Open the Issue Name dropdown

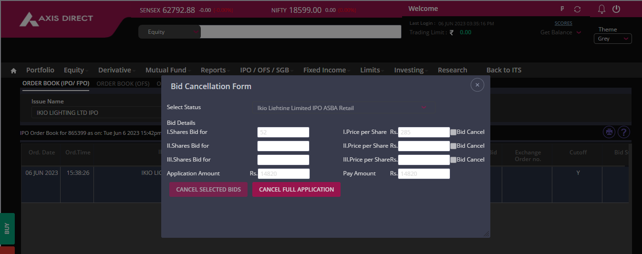pyautogui.click(x=96, y=113)
